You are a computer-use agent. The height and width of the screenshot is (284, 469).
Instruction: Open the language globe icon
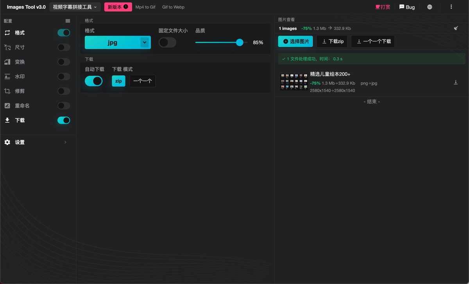[x=429, y=7]
